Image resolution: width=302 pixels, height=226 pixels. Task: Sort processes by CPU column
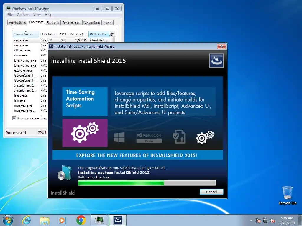pyautogui.click(x=63, y=34)
